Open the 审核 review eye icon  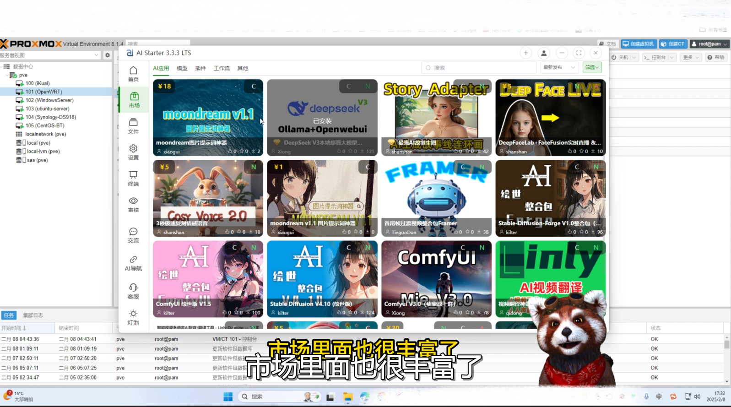coord(133,204)
